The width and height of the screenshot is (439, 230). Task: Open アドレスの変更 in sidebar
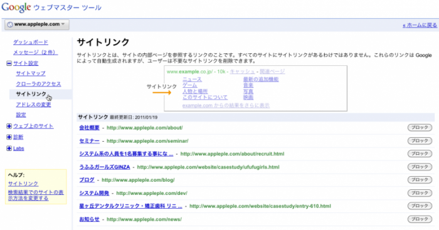pos(33,105)
